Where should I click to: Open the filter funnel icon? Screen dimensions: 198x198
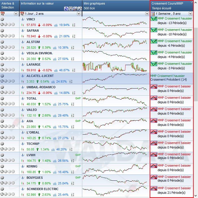click(71, 8)
